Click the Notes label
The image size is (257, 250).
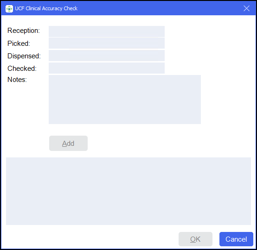pos(17,80)
